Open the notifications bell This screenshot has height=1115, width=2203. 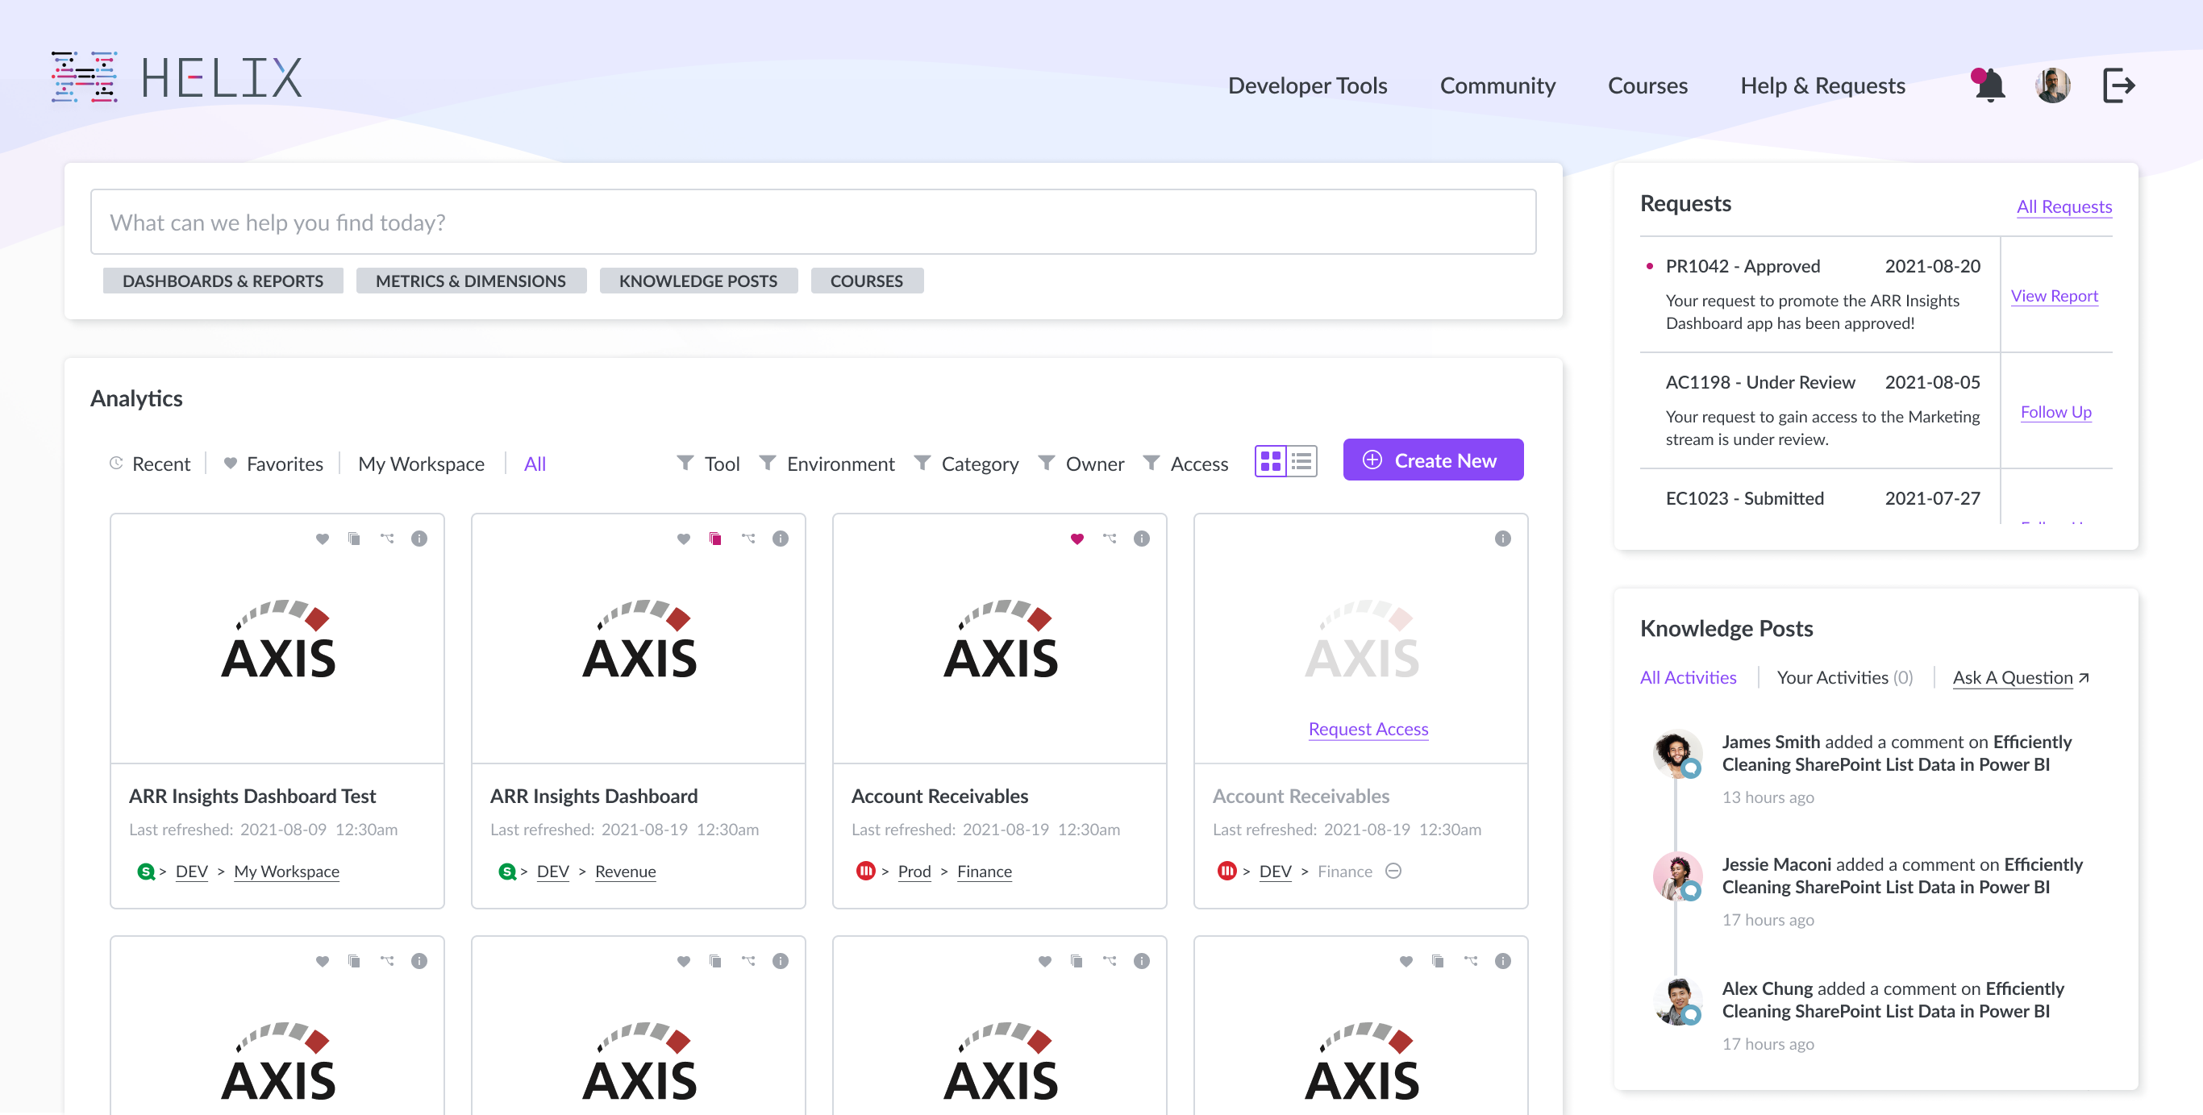point(1989,85)
